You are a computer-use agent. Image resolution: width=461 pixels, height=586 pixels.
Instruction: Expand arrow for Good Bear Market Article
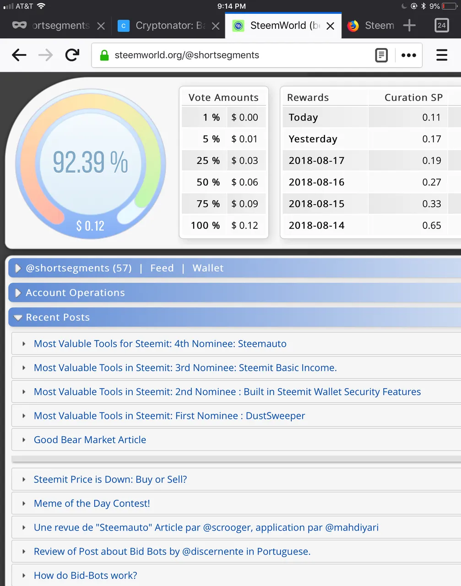click(x=24, y=440)
